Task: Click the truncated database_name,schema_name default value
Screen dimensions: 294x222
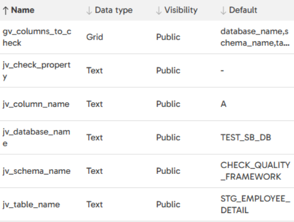Action: pyautogui.click(x=255, y=37)
